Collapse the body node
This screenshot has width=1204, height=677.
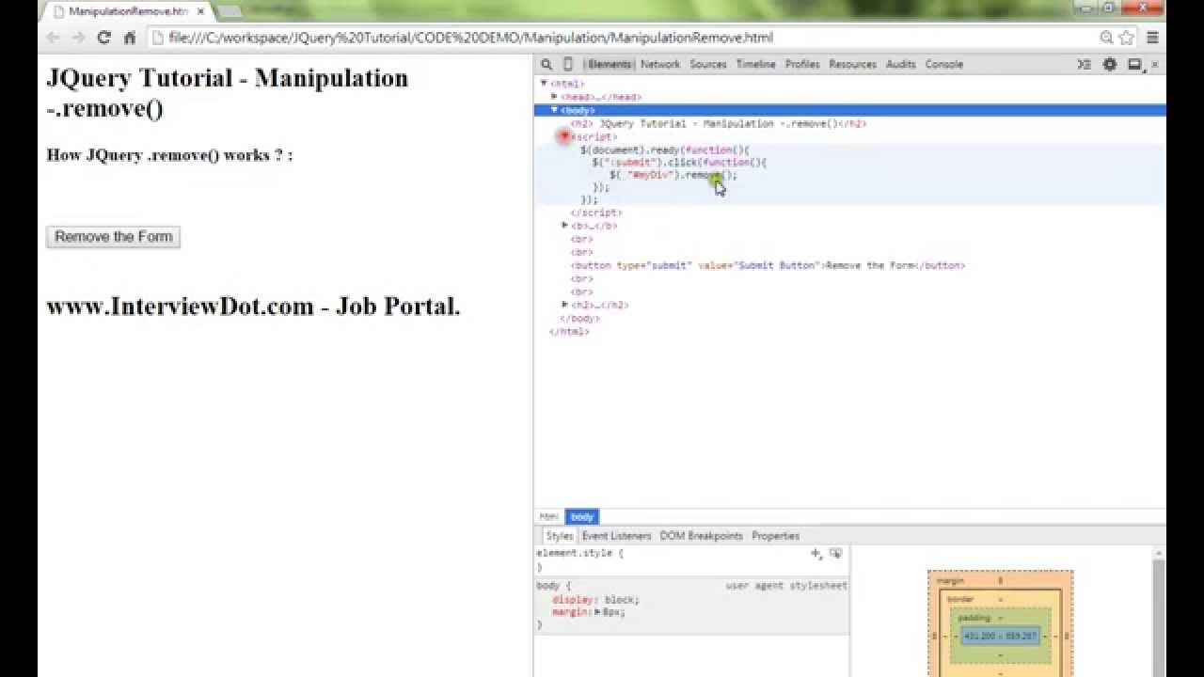pyautogui.click(x=554, y=110)
